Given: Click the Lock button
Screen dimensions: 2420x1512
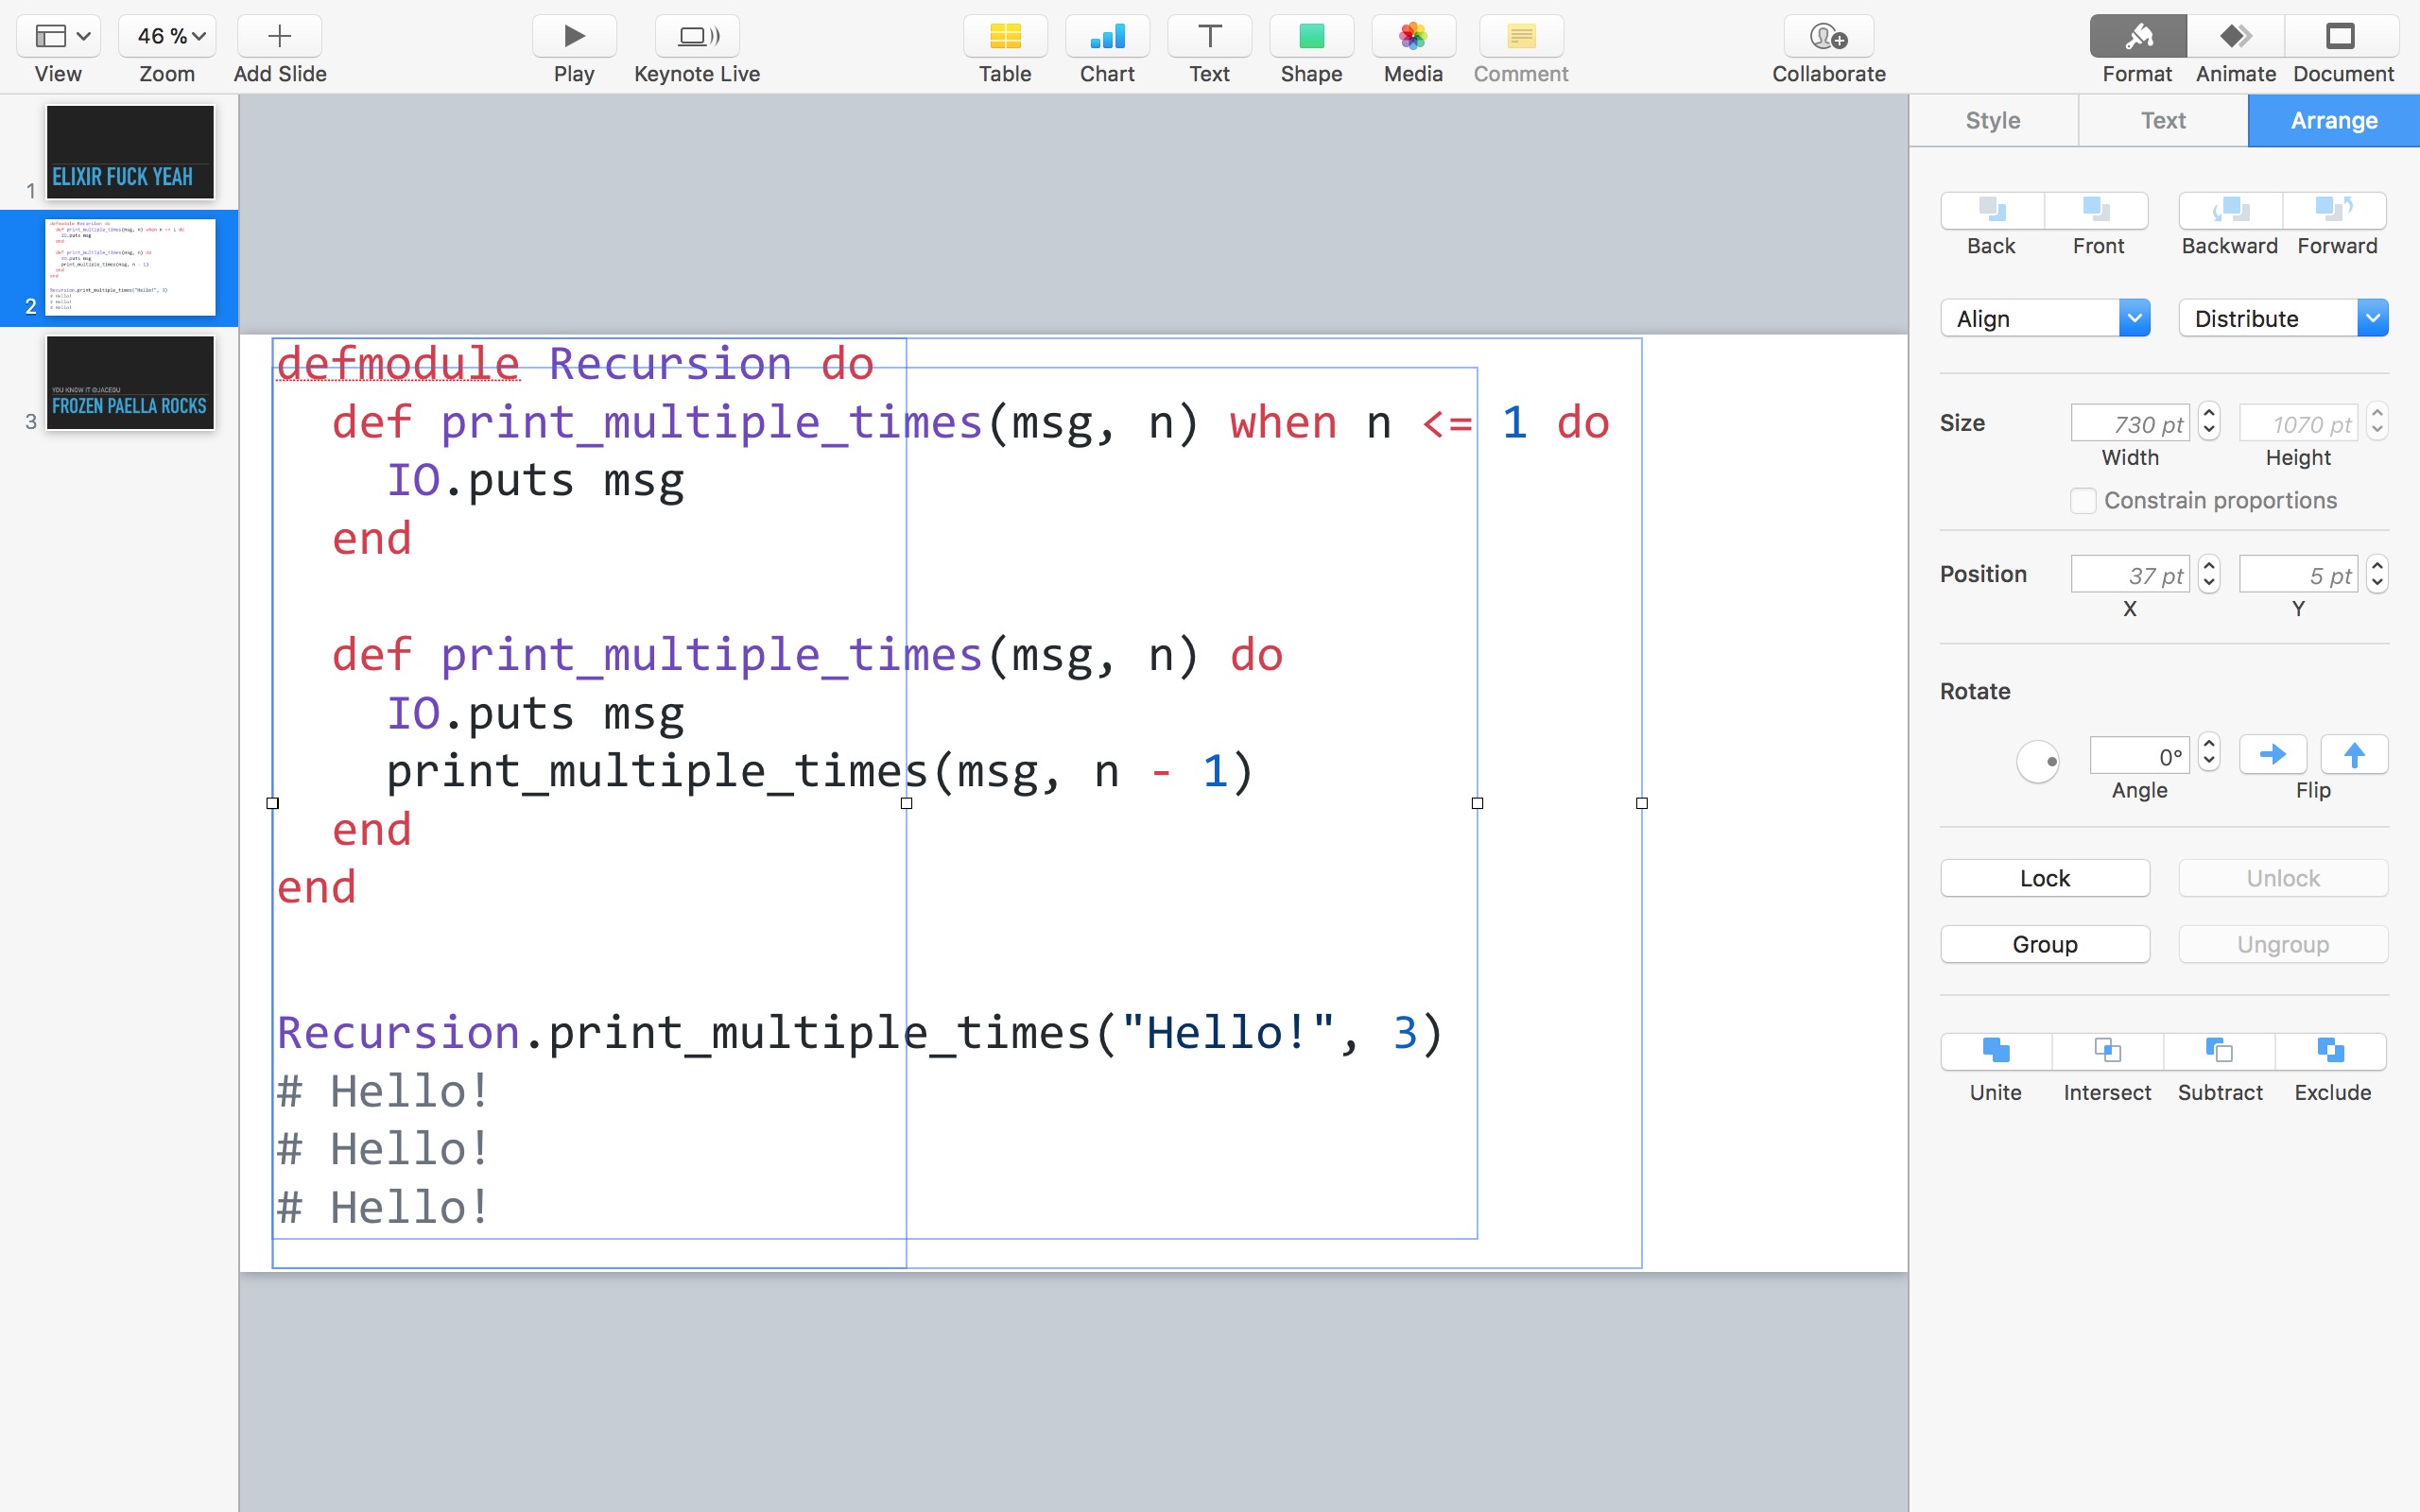Looking at the screenshot, I should 2044,878.
